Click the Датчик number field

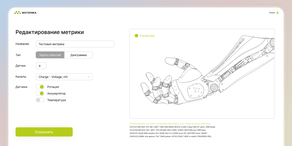pos(41,66)
